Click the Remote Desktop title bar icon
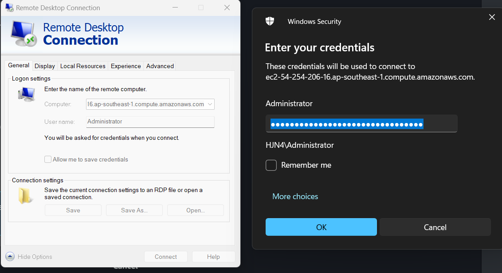The height and width of the screenshot is (273, 502). click(x=9, y=8)
